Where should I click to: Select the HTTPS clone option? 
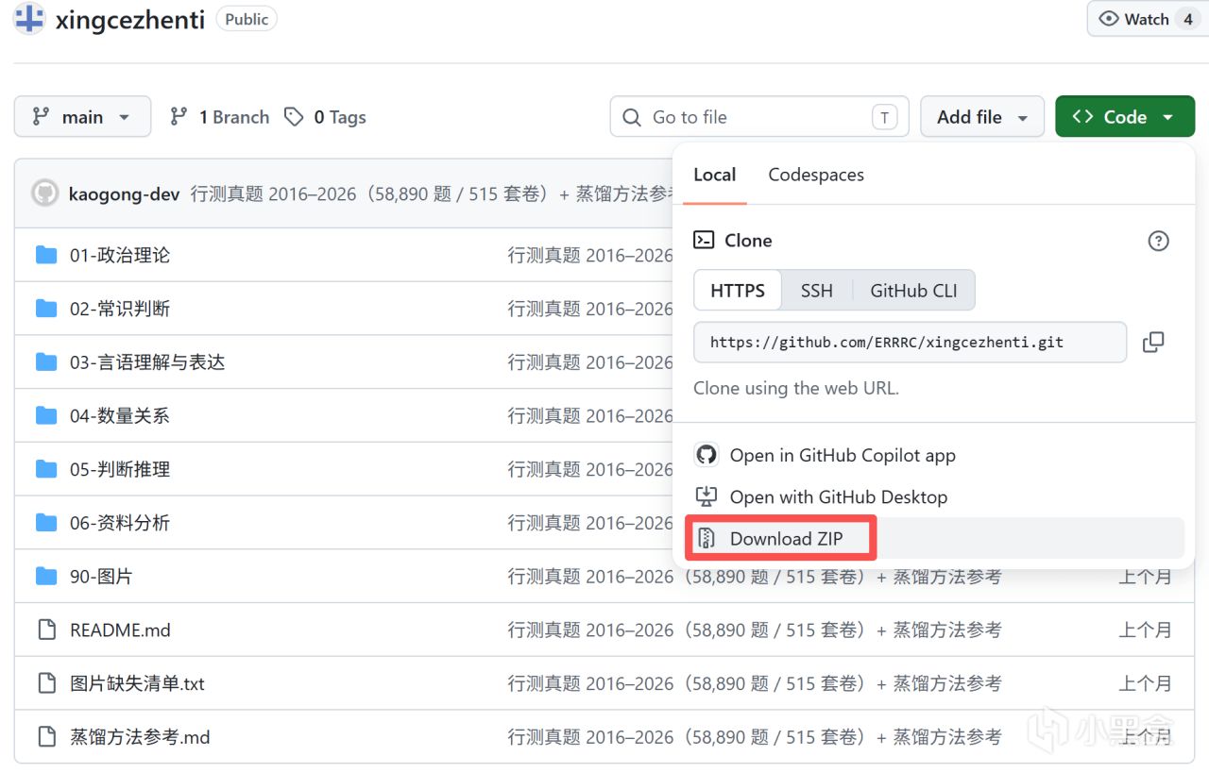point(738,291)
